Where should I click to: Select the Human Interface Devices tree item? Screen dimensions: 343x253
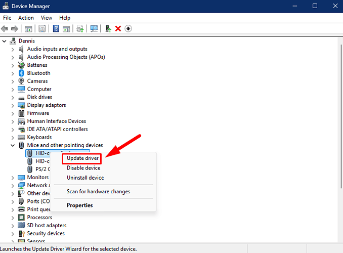56,121
